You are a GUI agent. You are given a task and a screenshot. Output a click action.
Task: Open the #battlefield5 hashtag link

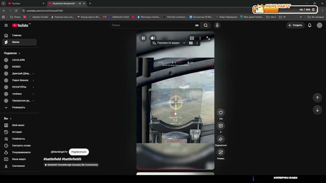[72, 159]
